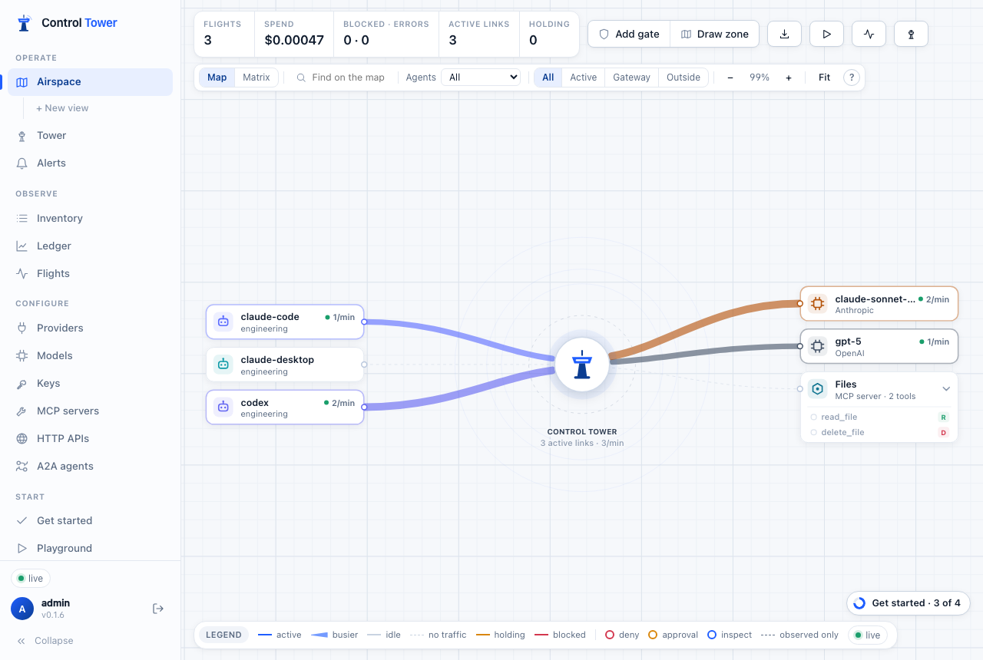Collapse the sidebar
The height and width of the screenshot is (660, 983).
(46, 641)
